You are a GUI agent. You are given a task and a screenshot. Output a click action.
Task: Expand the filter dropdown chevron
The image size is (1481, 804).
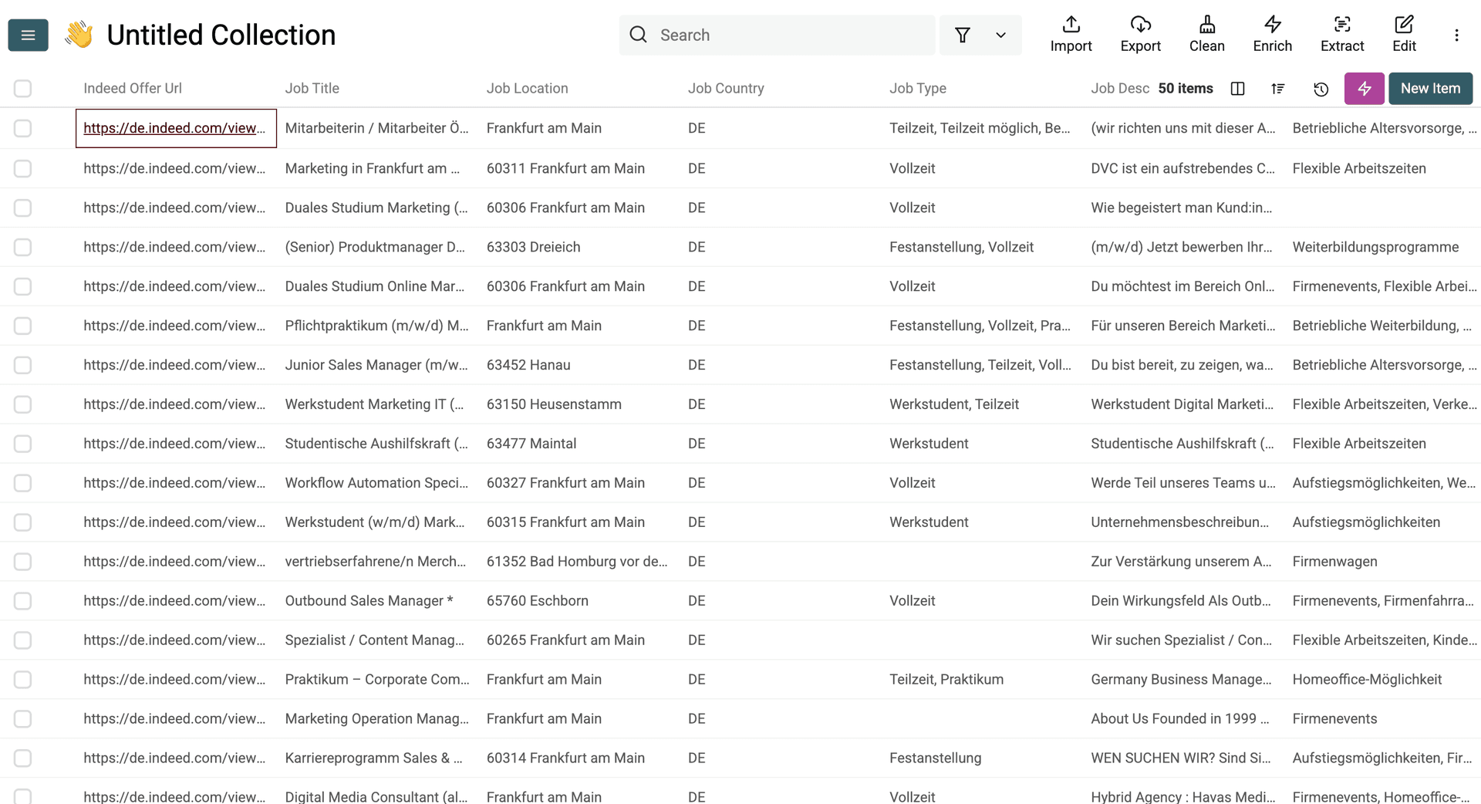click(1000, 35)
